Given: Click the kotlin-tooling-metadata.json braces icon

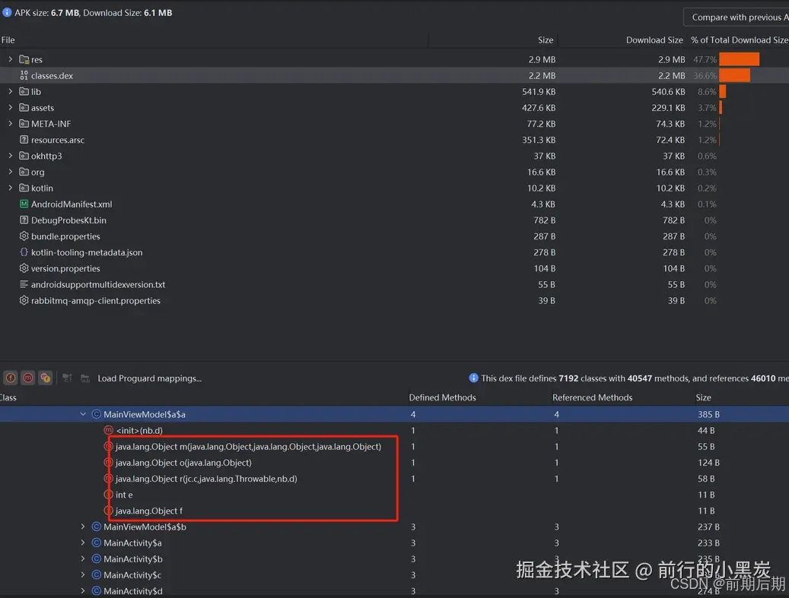Looking at the screenshot, I should coord(24,252).
